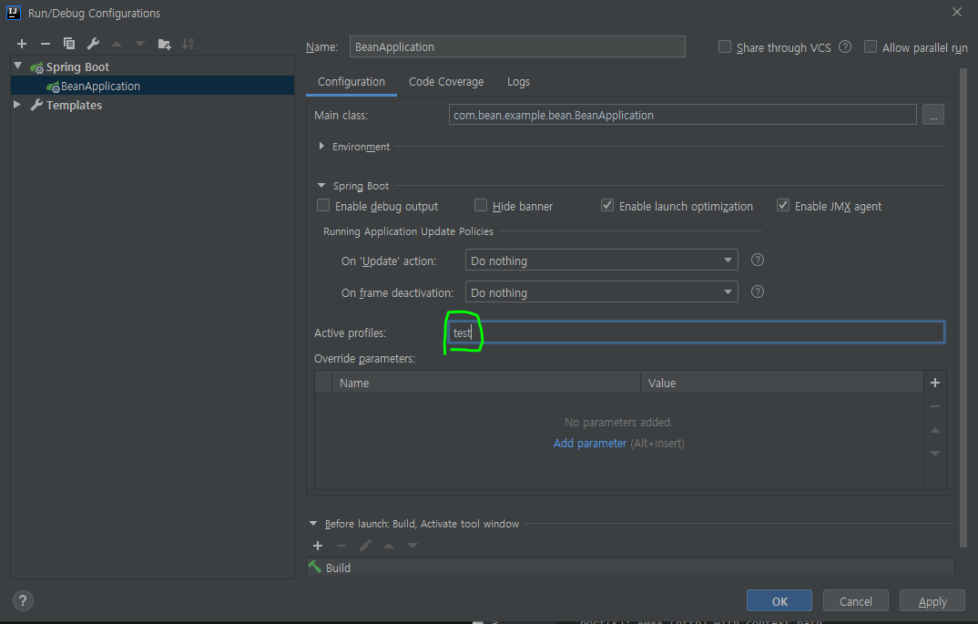The width and height of the screenshot is (978, 624).
Task: Select BeanApplication in the configuration tree
Action: coord(153,87)
